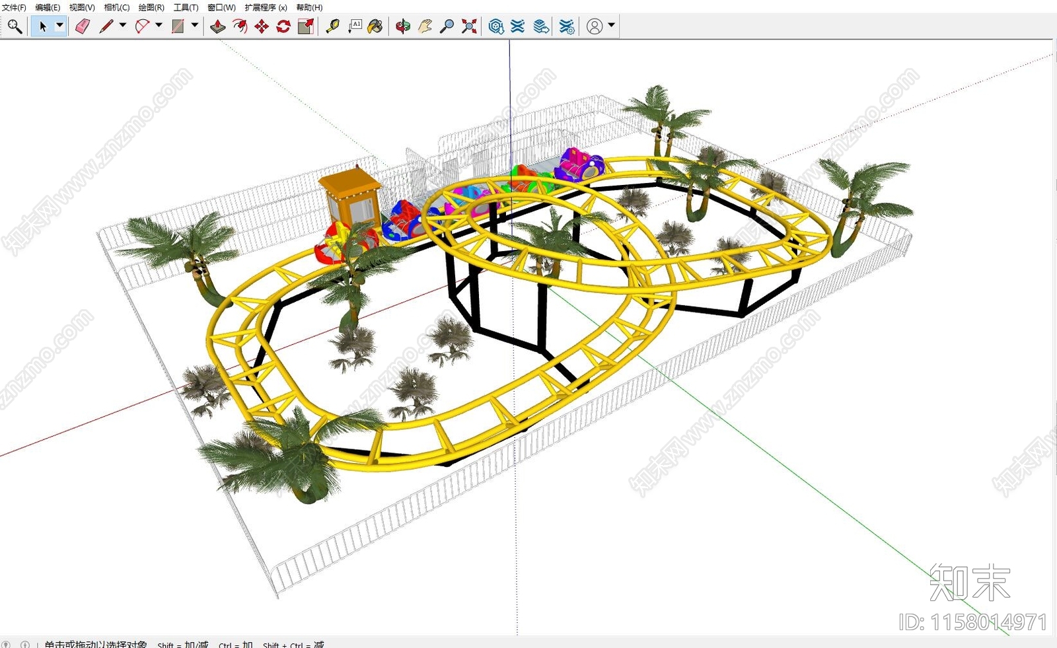Screen dimensions: 1057x648
Task: Pick the Line pencil tool
Action: click(x=106, y=26)
